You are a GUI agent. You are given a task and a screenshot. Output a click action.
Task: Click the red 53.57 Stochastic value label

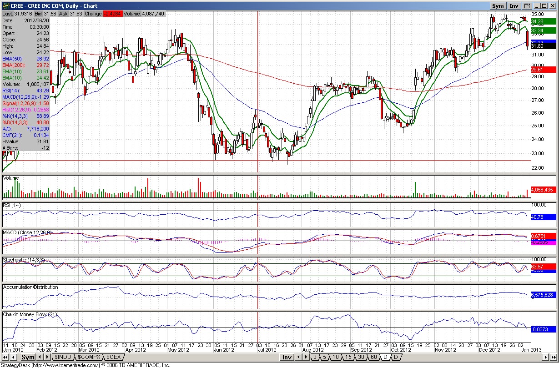[544, 266]
